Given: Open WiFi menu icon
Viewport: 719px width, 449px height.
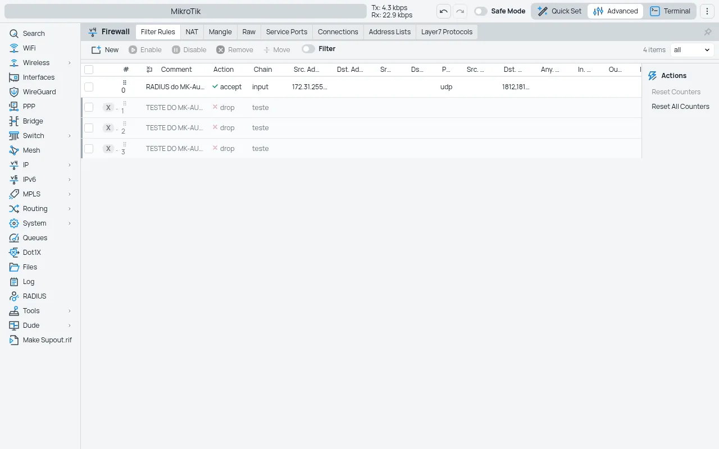Looking at the screenshot, I should [14, 48].
